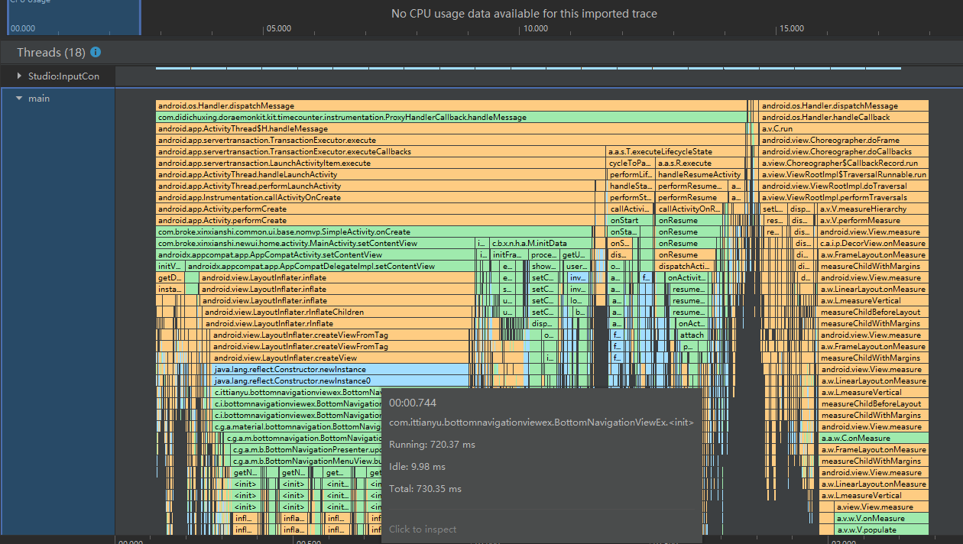This screenshot has width=963, height=544.
Task: Select the handleSta... bar
Action: coord(630,186)
